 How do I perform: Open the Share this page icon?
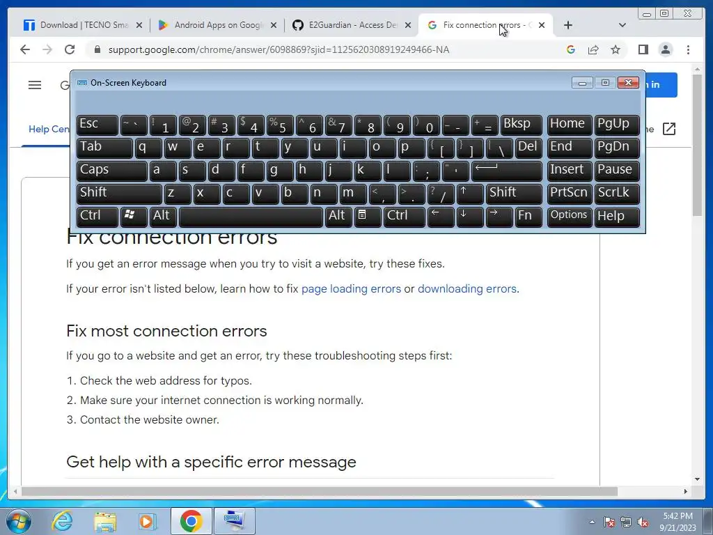593,49
